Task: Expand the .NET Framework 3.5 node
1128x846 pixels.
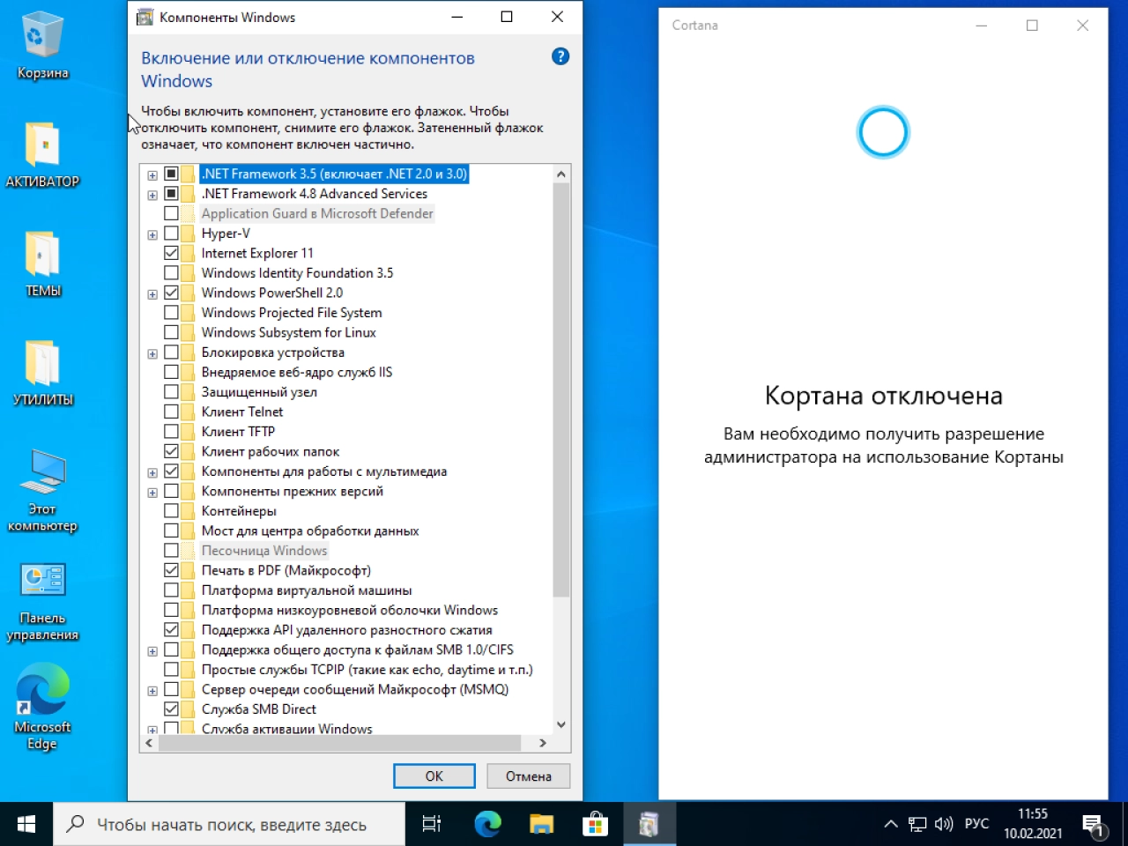Action: 152,175
